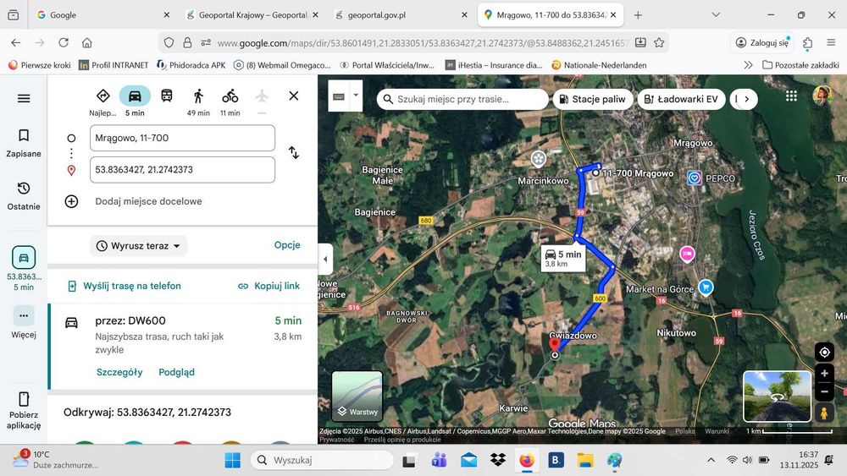This screenshot has height=476, width=847.
Task: Filter by Stacje paliw
Action: tap(593, 99)
